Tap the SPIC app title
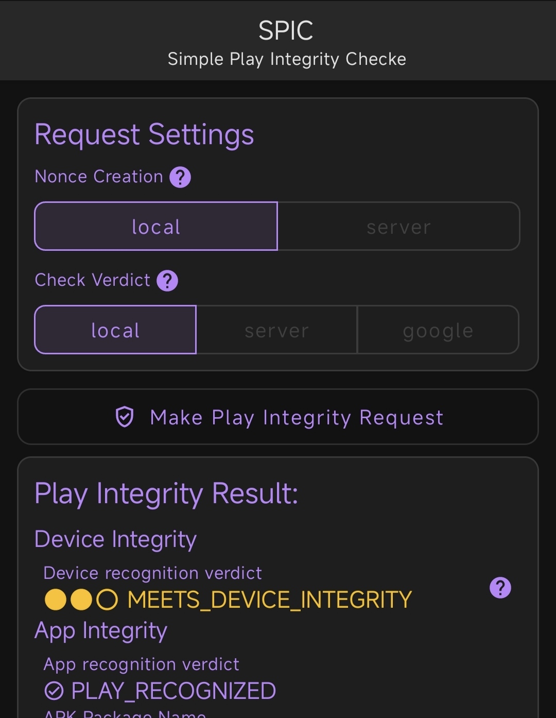The image size is (556, 718). point(286,31)
